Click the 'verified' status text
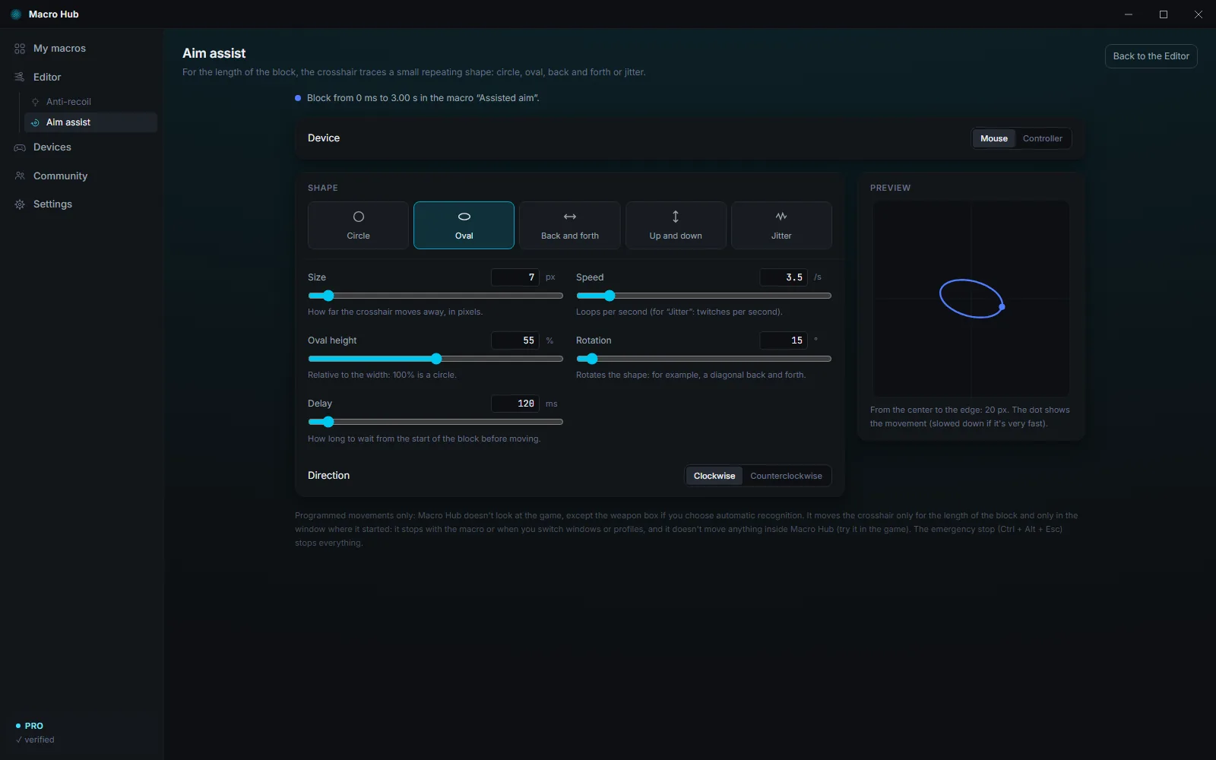This screenshot has width=1216, height=760. [x=40, y=739]
